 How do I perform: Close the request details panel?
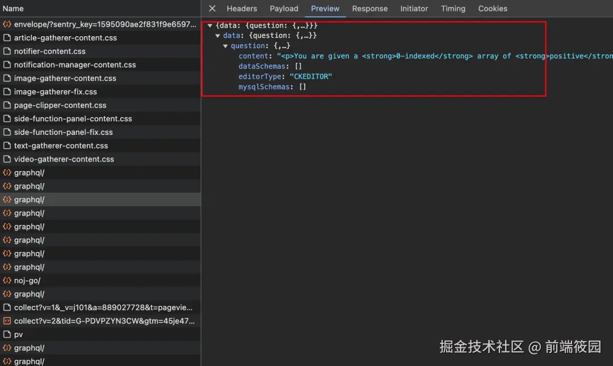pos(212,8)
